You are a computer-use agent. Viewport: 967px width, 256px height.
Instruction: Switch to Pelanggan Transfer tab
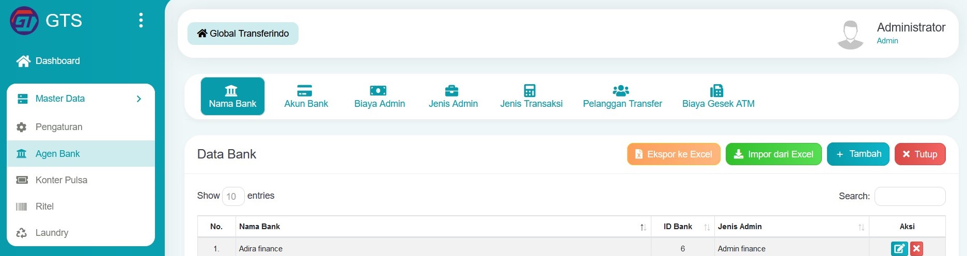(x=622, y=96)
